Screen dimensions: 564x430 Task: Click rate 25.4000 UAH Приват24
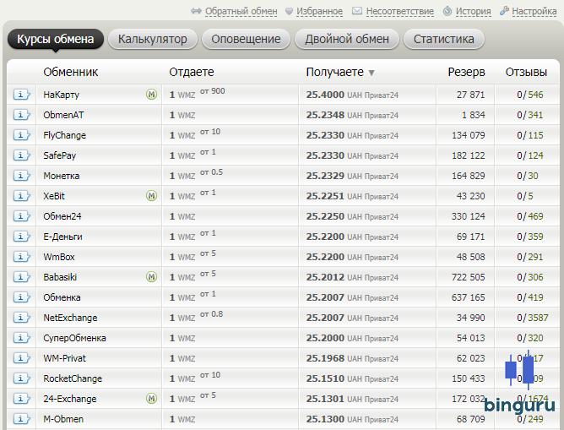pyautogui.click(x=352, y=95)
